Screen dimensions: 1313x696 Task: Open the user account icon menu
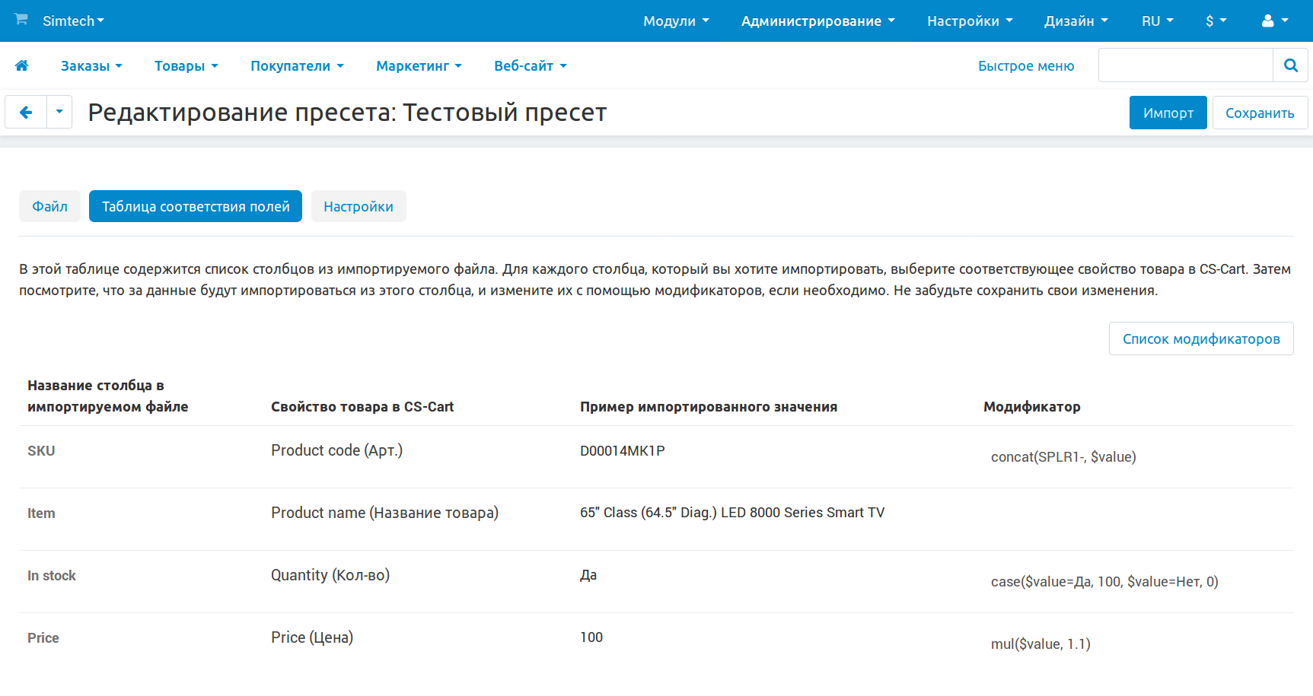point(1274,21)
